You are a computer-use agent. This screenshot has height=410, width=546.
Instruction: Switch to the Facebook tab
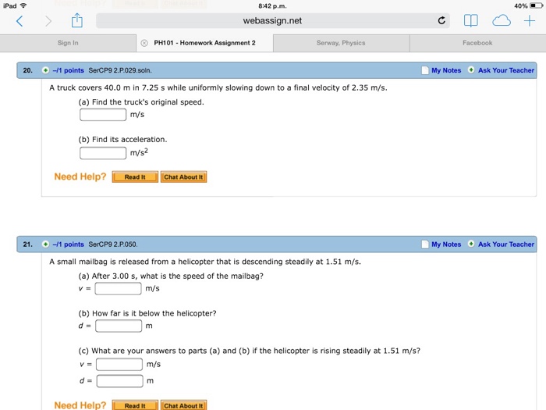click(477, 43)
